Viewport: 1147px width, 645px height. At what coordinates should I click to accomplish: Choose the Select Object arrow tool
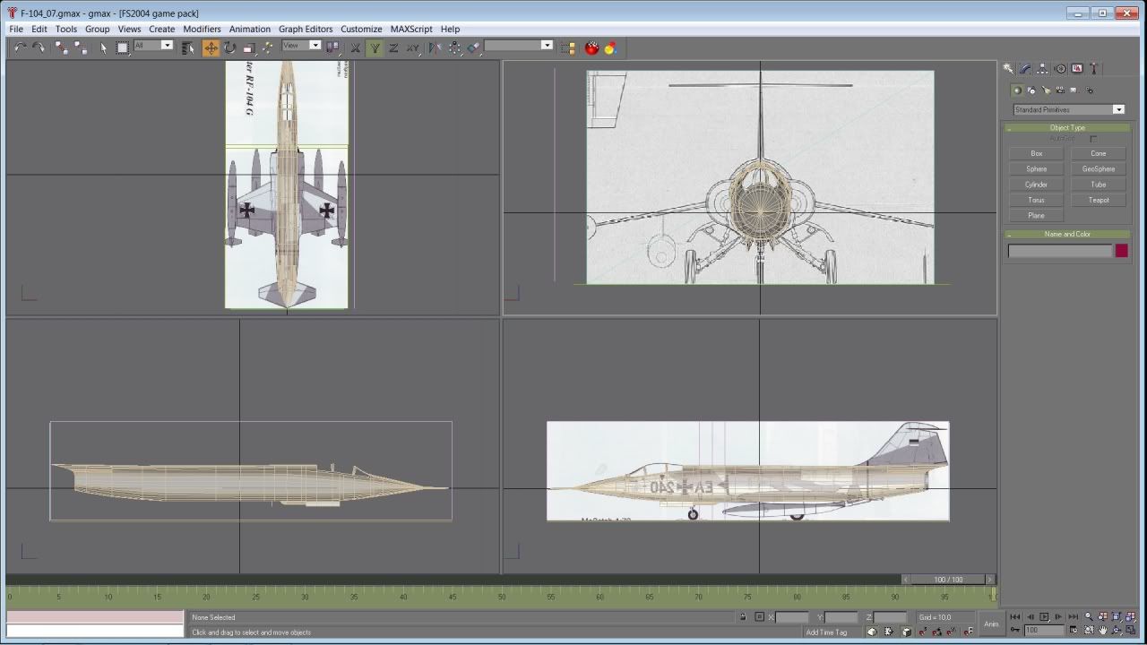pyautogui.click(x=103, y=47)
